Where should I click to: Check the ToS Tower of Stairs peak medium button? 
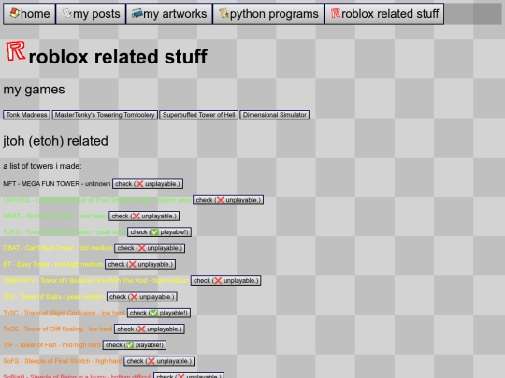click(142, 297)
